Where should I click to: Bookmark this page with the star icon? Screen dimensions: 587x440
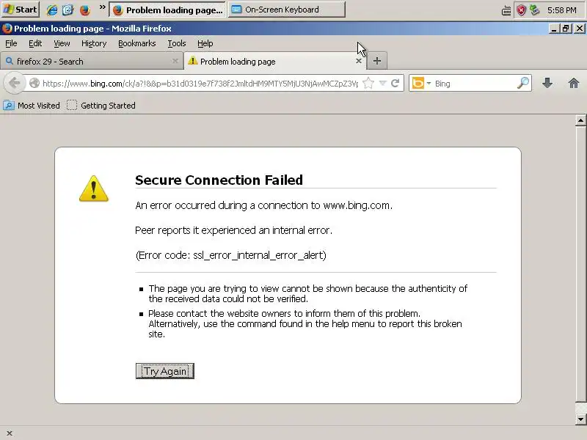point(368,83)
